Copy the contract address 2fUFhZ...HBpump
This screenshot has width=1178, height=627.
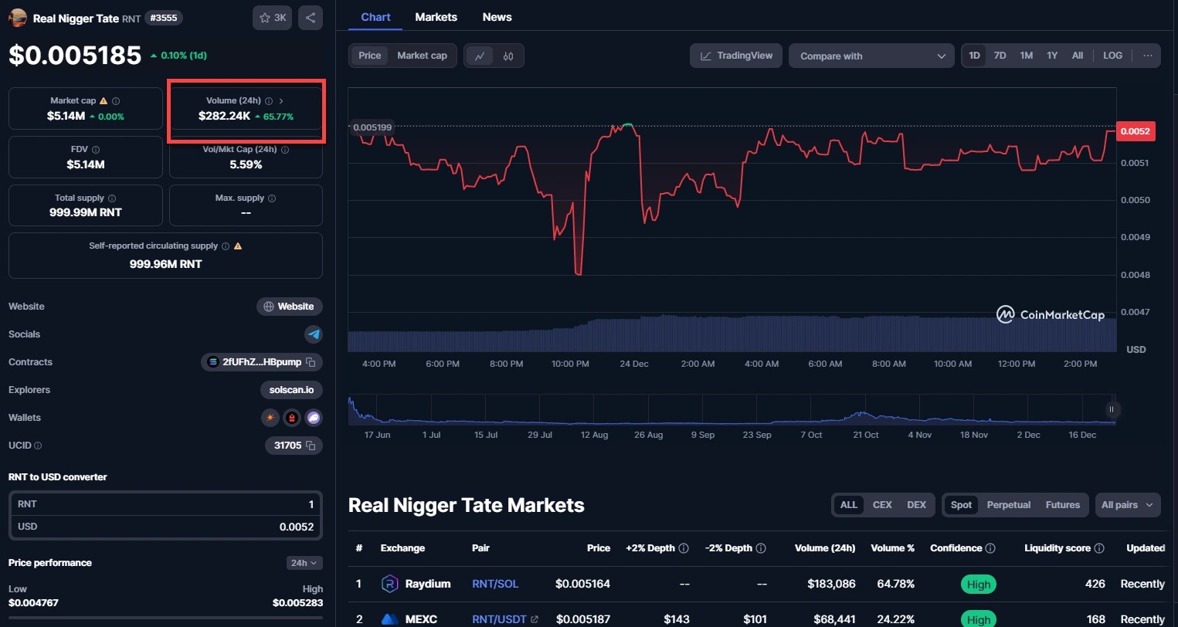click(x=311, y=362)
